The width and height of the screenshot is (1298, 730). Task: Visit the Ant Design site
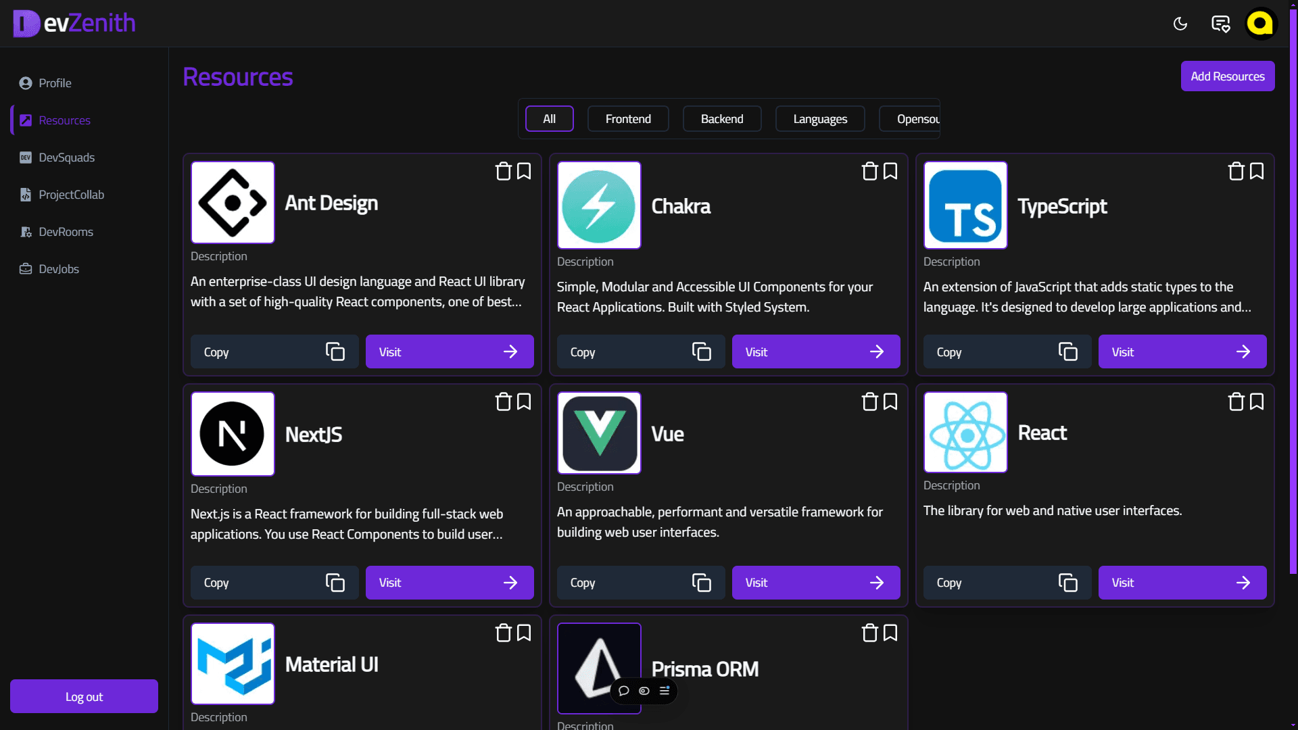click(450, 351)
